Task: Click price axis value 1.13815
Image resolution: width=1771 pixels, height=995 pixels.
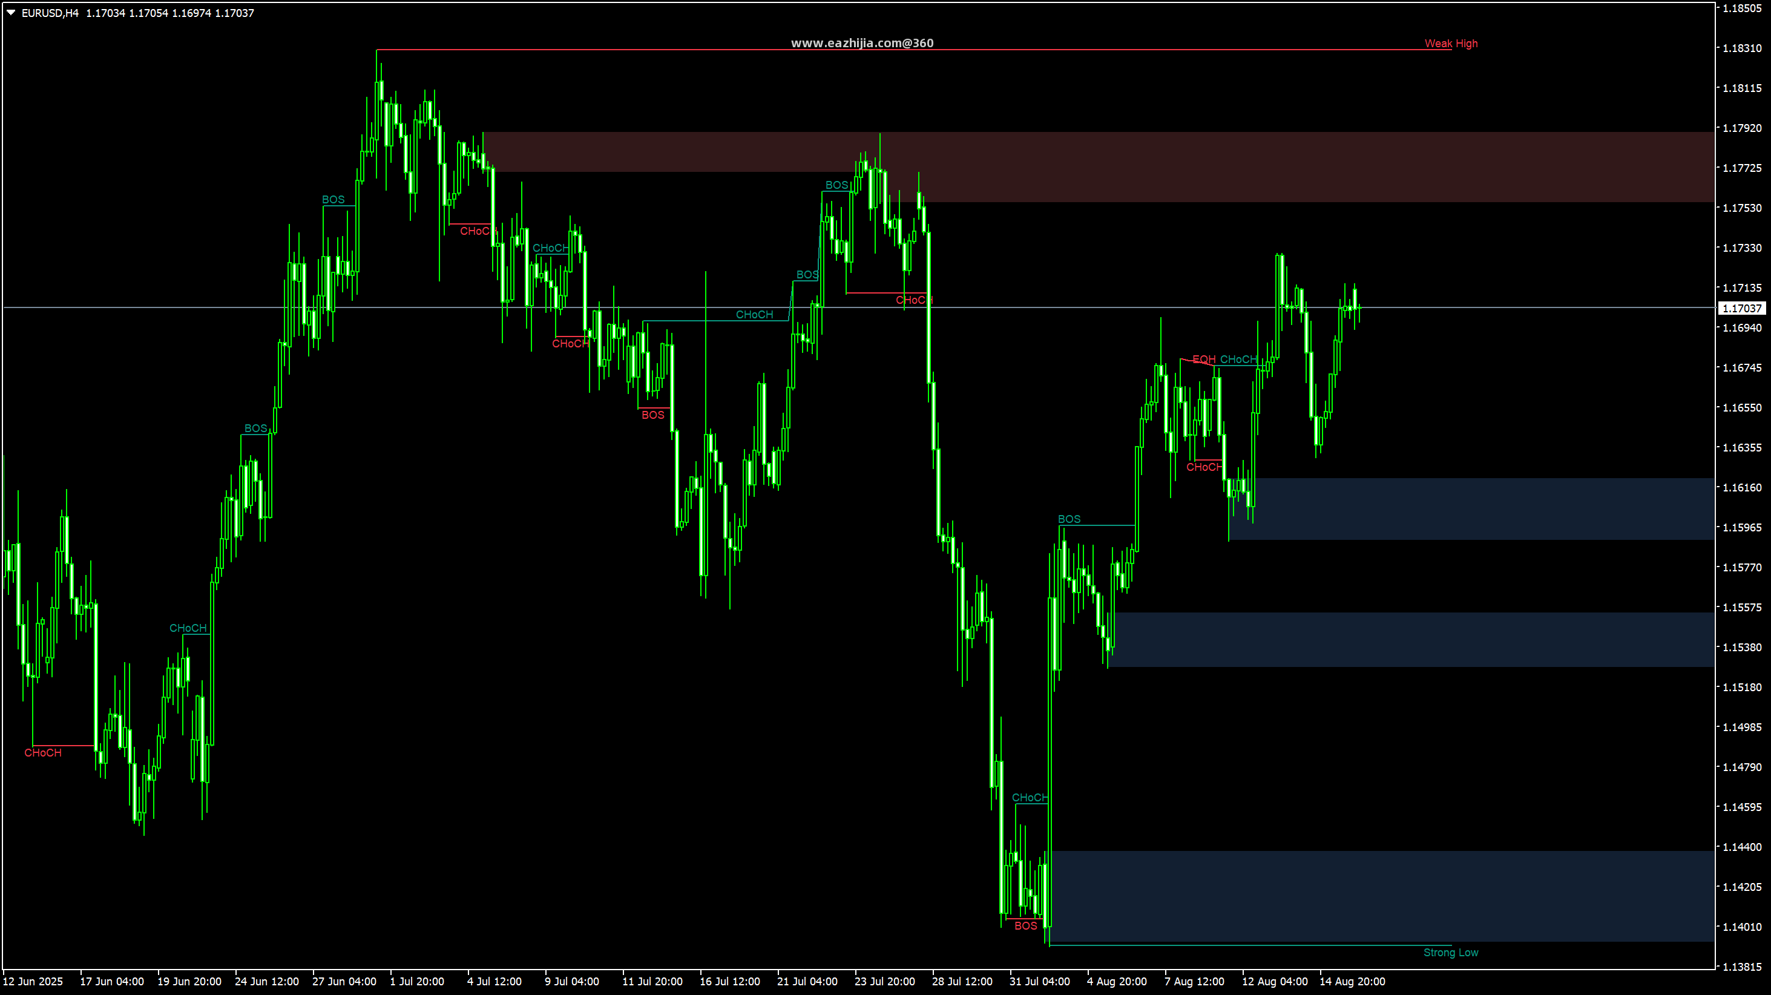Action: point(1742,967)
